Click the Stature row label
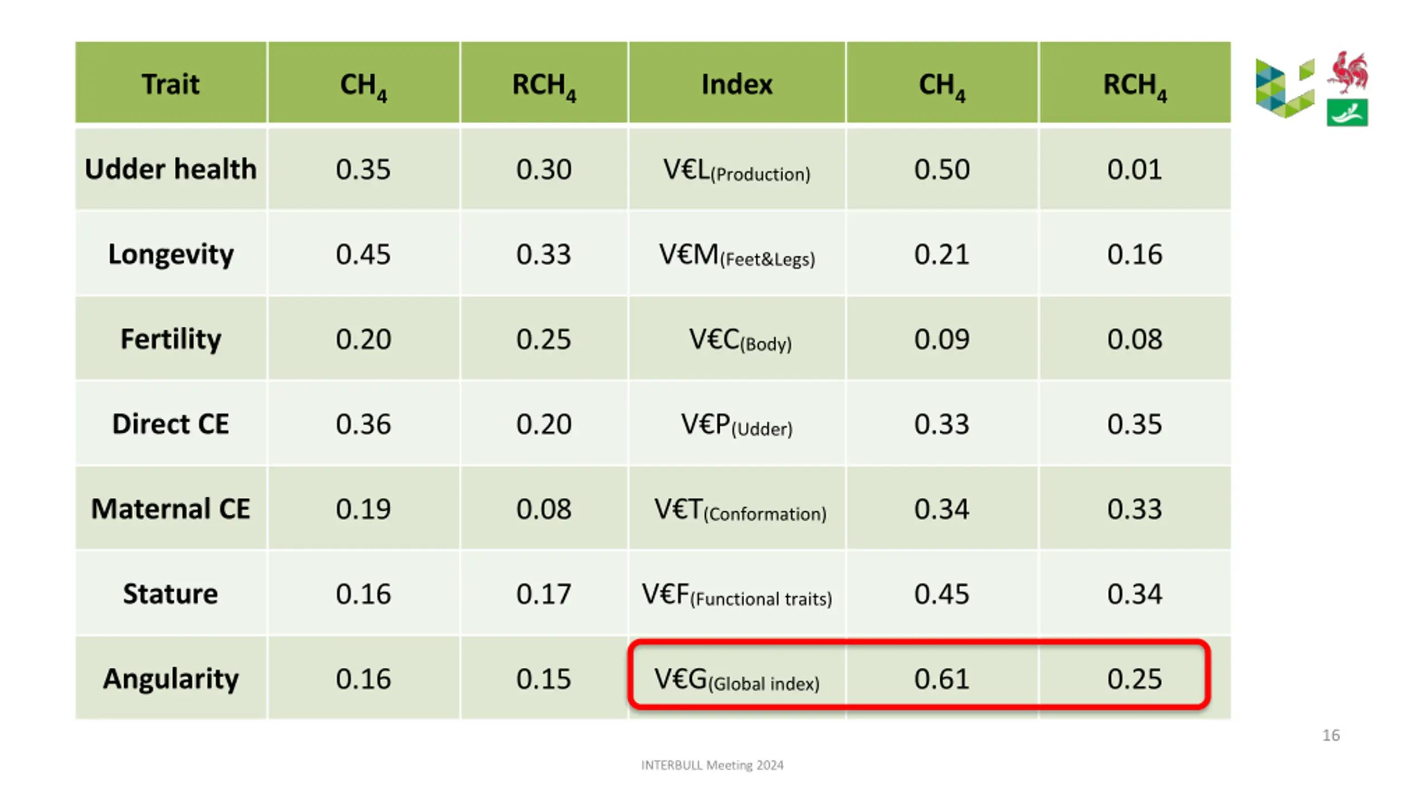 (171, 594)
